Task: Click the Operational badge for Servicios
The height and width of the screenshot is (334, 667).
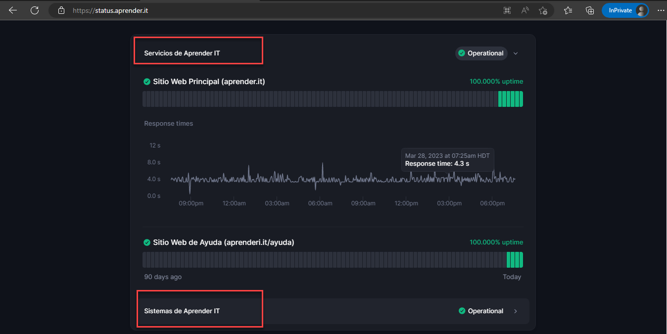Action: tap(481, 53)
